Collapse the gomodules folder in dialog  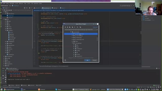point(71,32)
